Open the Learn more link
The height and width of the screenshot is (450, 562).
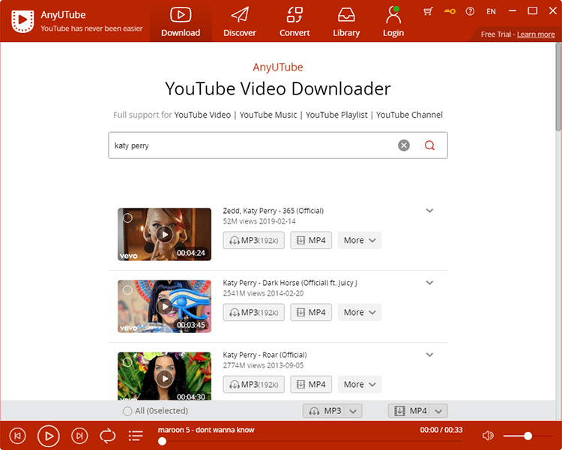536,34
